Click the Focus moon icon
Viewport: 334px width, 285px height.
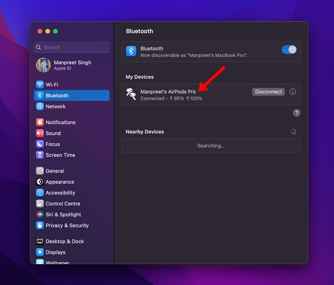40,144
